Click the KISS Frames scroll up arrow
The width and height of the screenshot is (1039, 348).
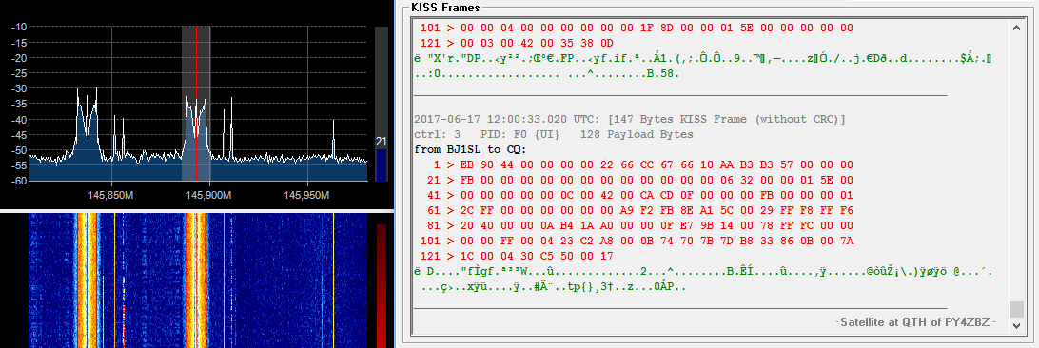1016,28
